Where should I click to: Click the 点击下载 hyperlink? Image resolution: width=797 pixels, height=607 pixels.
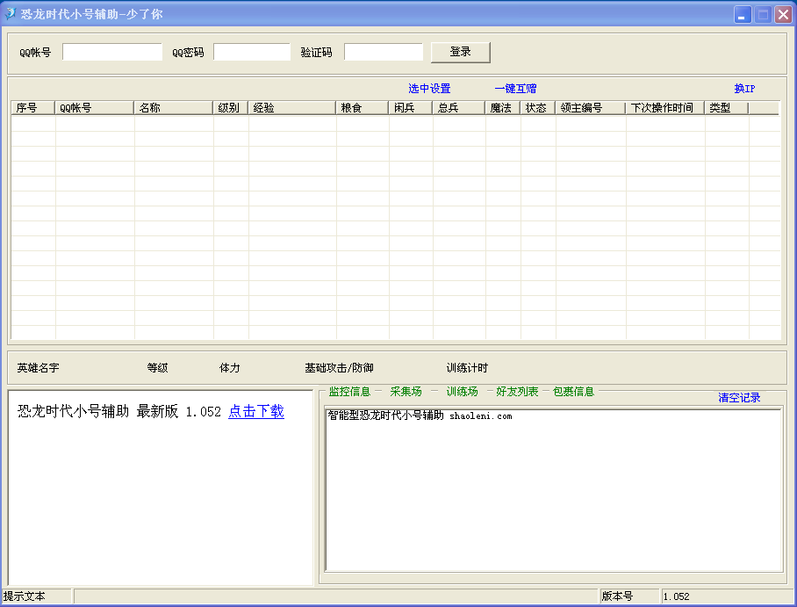pyautogui.click(x=256, y=411)
